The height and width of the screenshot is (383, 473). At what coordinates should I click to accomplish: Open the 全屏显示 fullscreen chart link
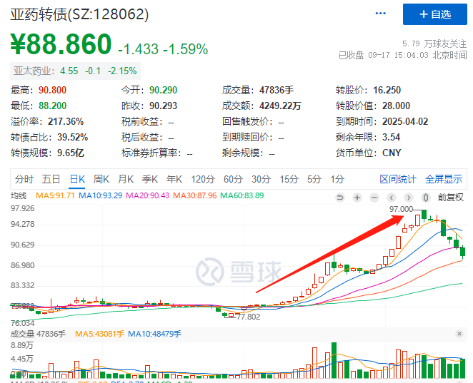(444, 179)
